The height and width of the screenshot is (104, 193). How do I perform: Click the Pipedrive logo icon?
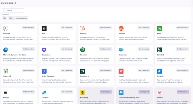(83, 50)
